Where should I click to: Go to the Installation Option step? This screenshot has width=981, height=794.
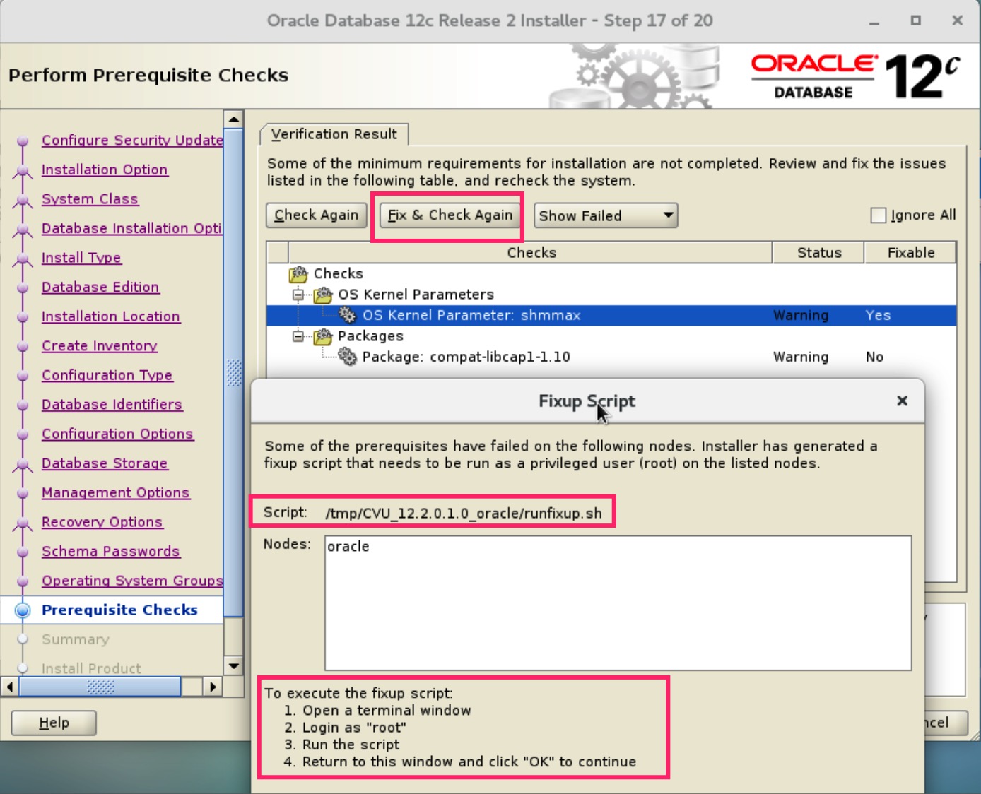click(x=105, y=170)
